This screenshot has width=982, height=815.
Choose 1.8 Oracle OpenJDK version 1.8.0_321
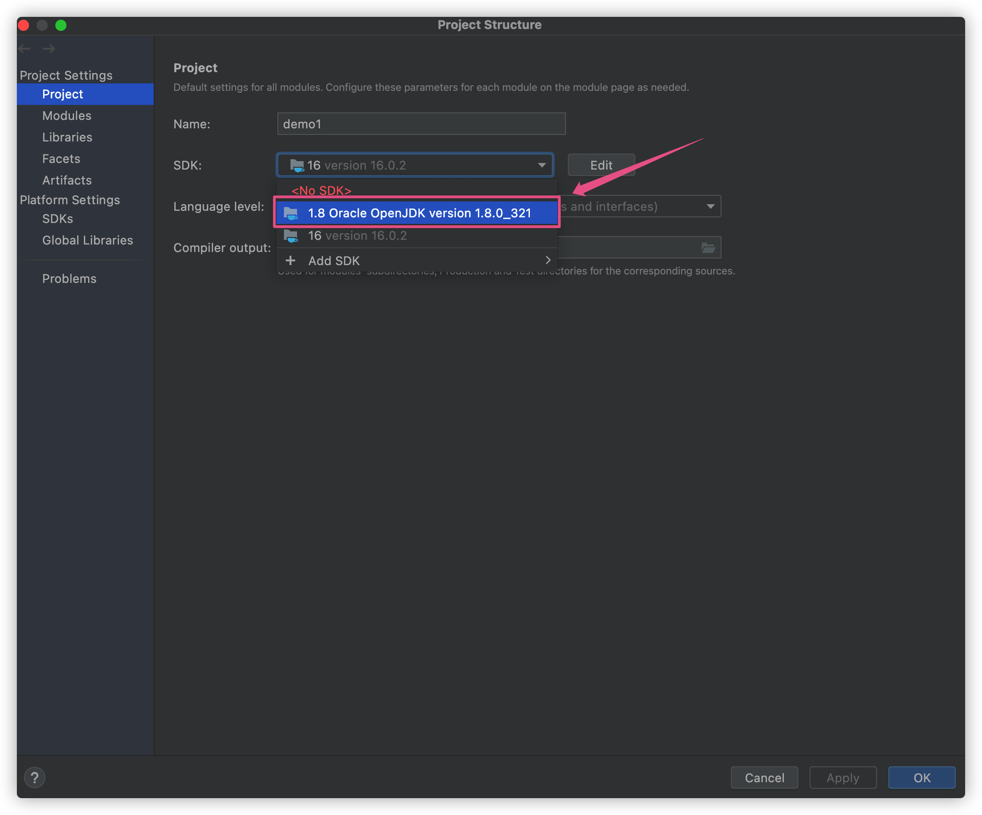coord(417,213)
